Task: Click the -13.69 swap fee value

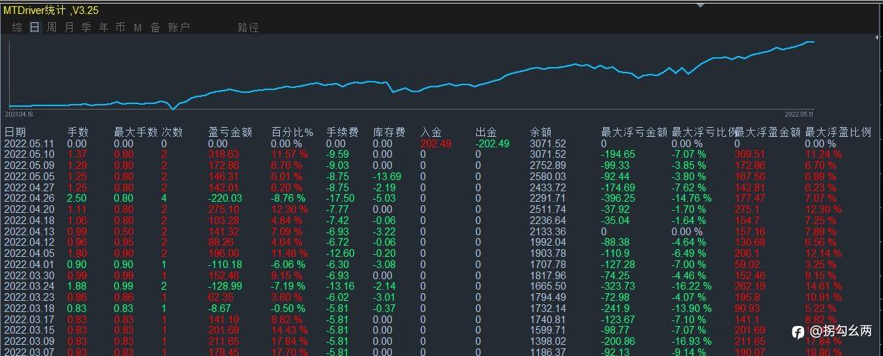Action: pos(387,177)
